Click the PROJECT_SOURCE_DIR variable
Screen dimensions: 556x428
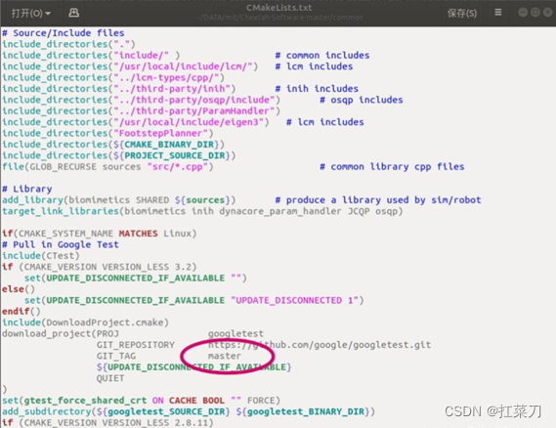click(175, 155)
